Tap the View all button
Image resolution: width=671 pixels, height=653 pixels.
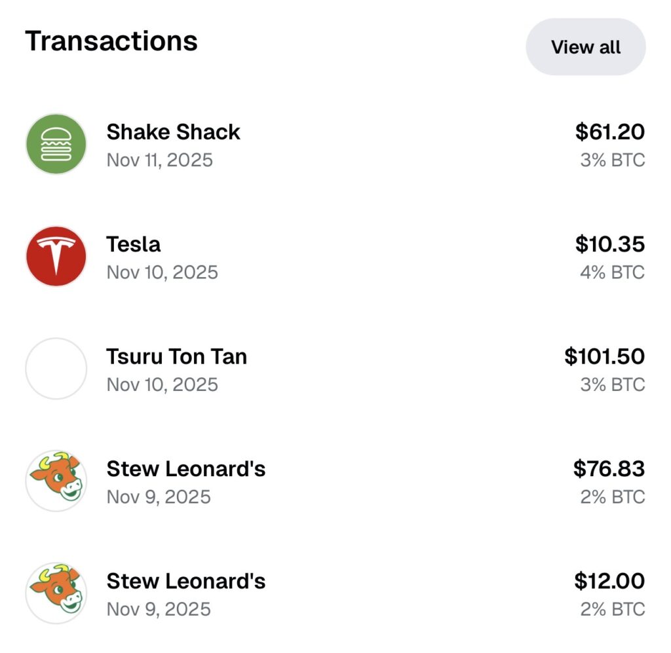point(585,47)
